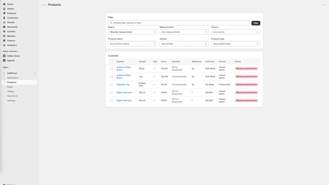
Task: Click the Default Title variant cell
Action: click(x=142, y=85)
